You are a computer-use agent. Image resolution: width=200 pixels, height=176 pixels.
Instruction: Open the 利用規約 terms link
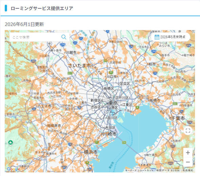[188, 170]
